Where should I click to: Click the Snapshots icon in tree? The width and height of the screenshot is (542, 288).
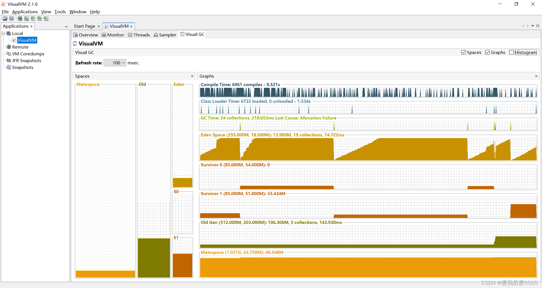pos(9,67)
